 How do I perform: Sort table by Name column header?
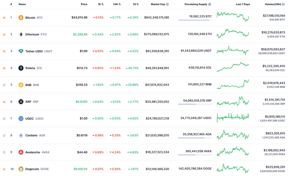(x=22, y=4)
